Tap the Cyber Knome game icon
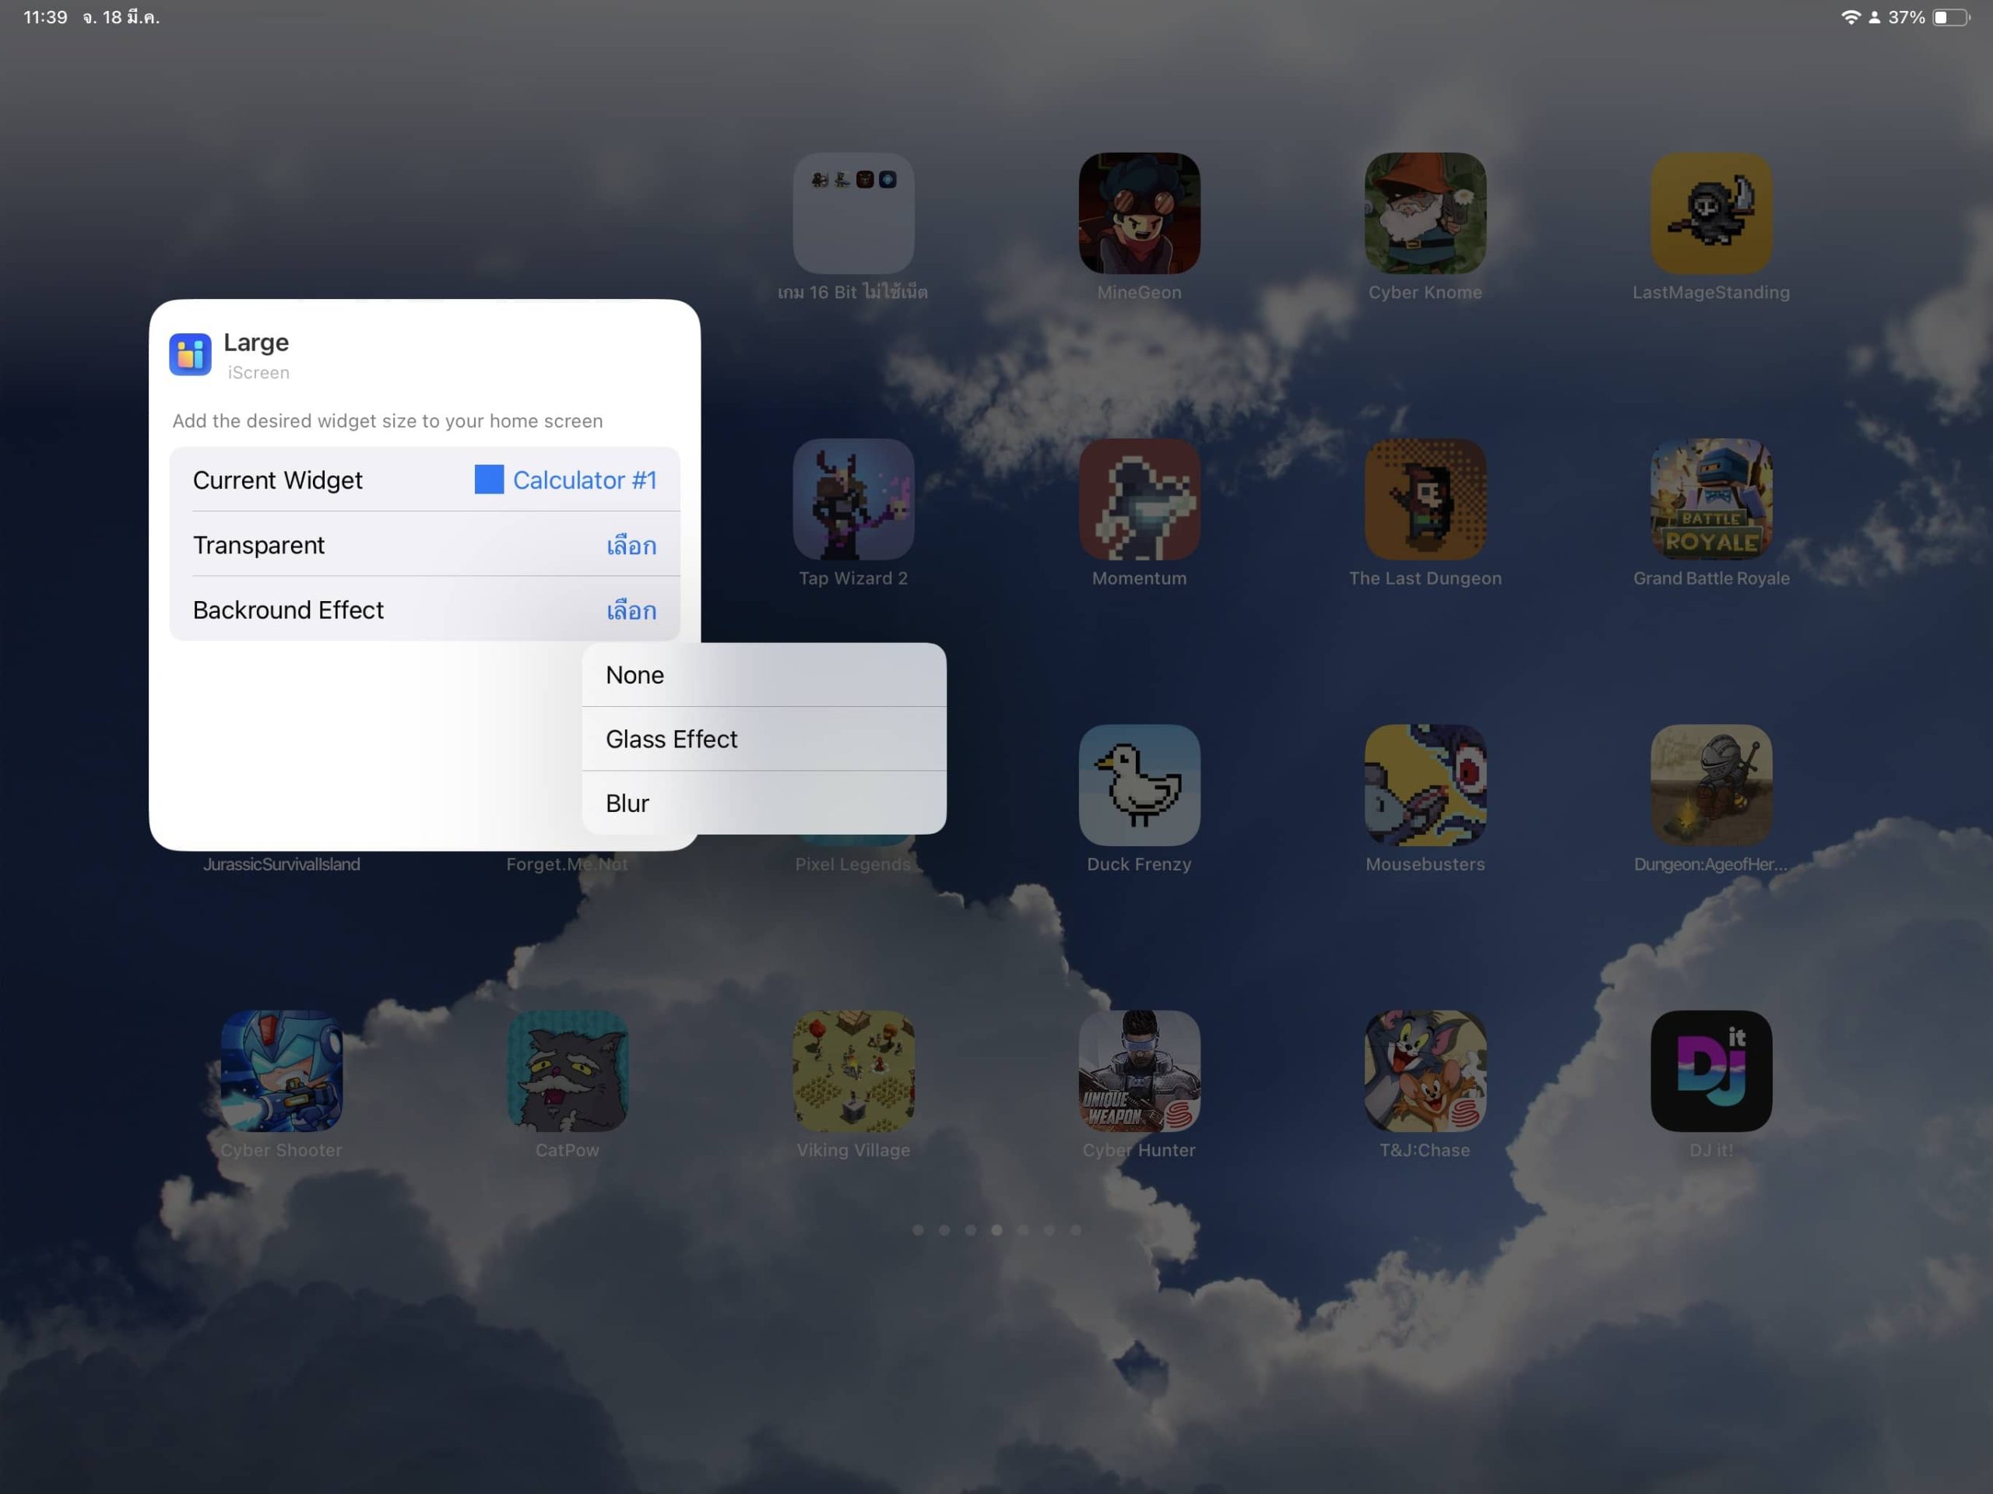The height and width of the screenshot is (1494, 1993). click(x=1425, y=213)
